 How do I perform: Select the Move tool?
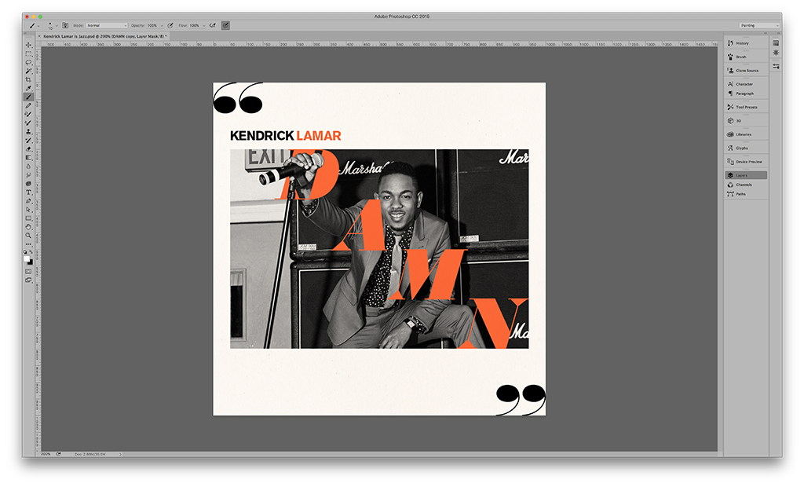[x=29, y=45]
